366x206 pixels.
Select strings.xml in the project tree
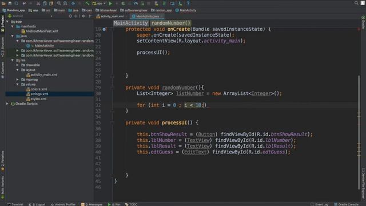(x=37, y=94)
